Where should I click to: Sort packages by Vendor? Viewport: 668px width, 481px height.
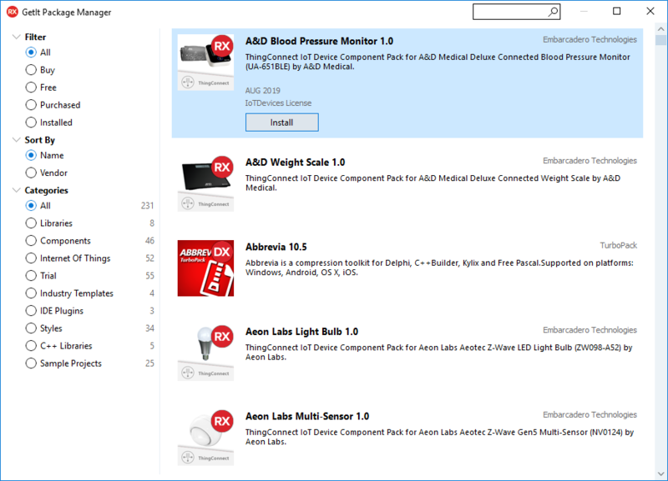pos(31,173)
